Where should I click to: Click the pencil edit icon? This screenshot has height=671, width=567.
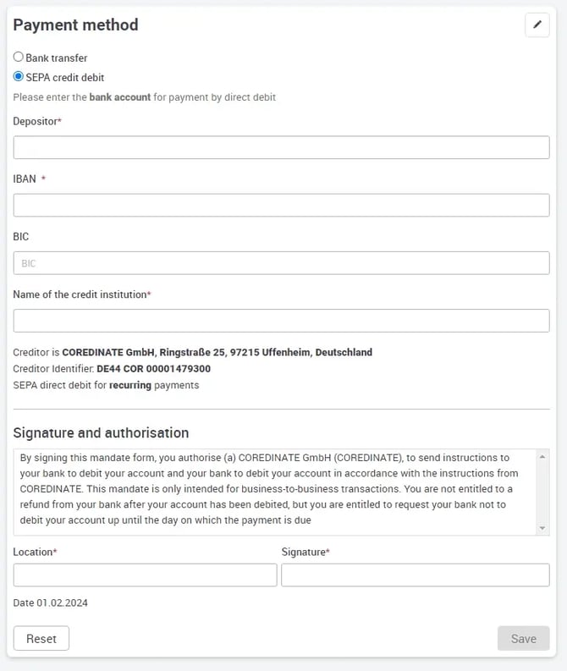point(537,25)
